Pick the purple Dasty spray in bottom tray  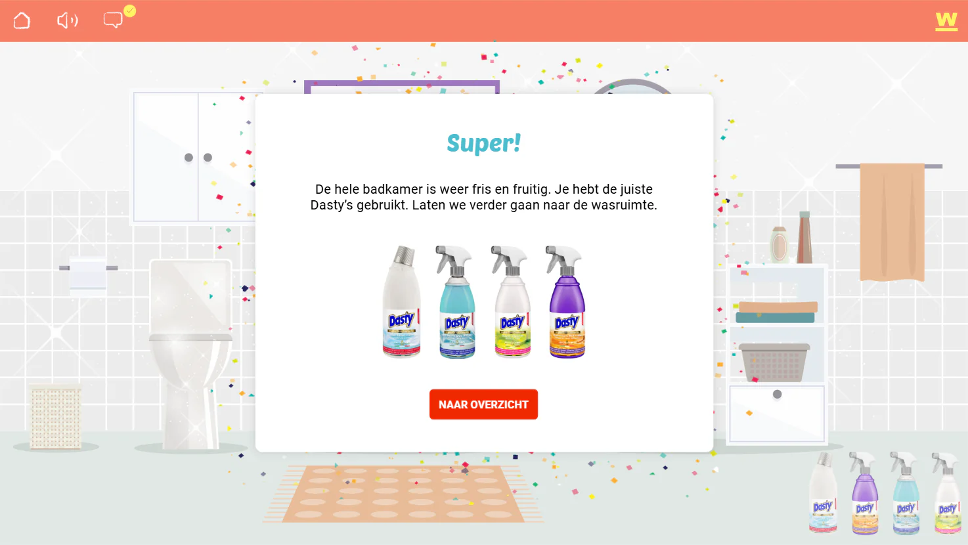point(864,492)
